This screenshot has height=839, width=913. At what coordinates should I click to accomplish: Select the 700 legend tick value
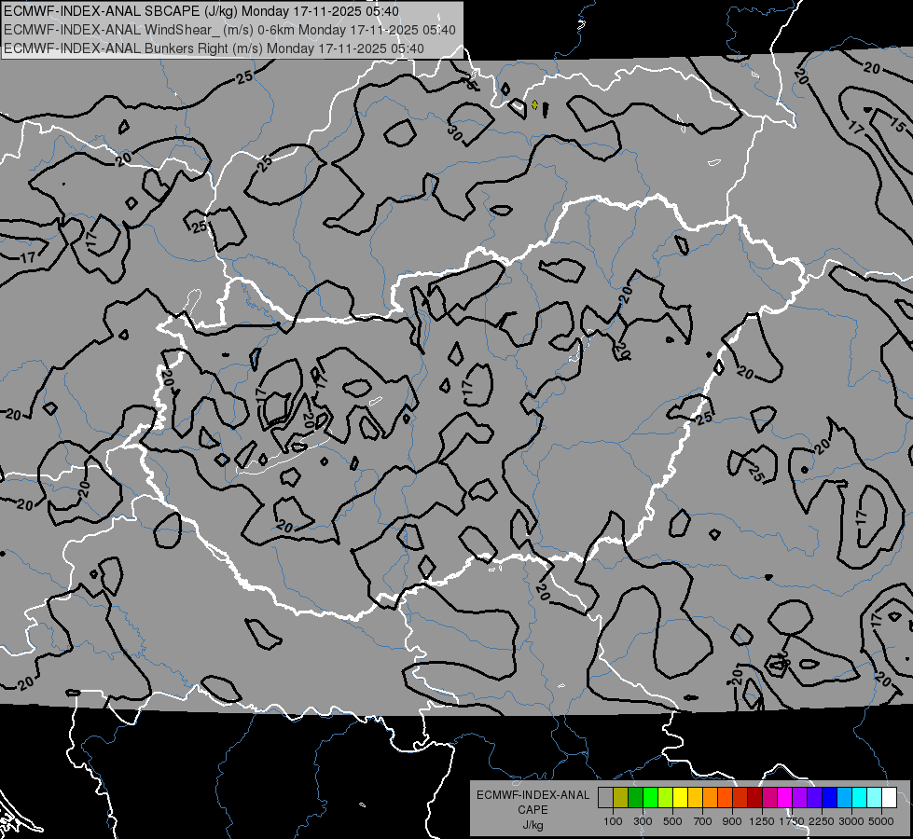pyautogui.click(x=703, y=821)
